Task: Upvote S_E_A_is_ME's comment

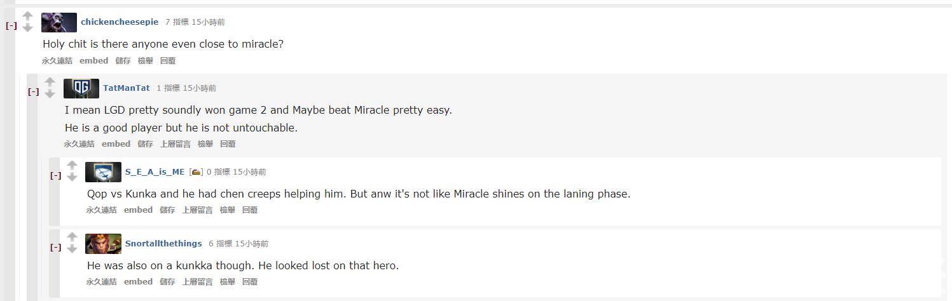Action: [x=72, y=166]
